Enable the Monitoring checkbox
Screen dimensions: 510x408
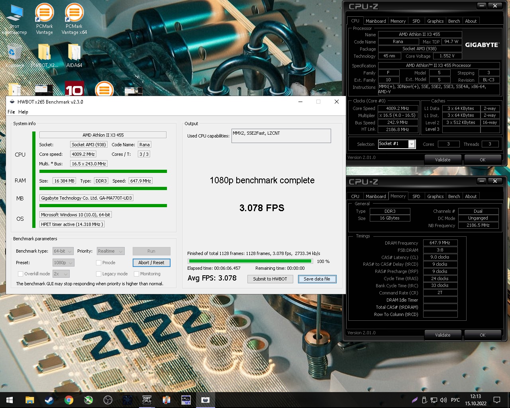tap(136, 274)
